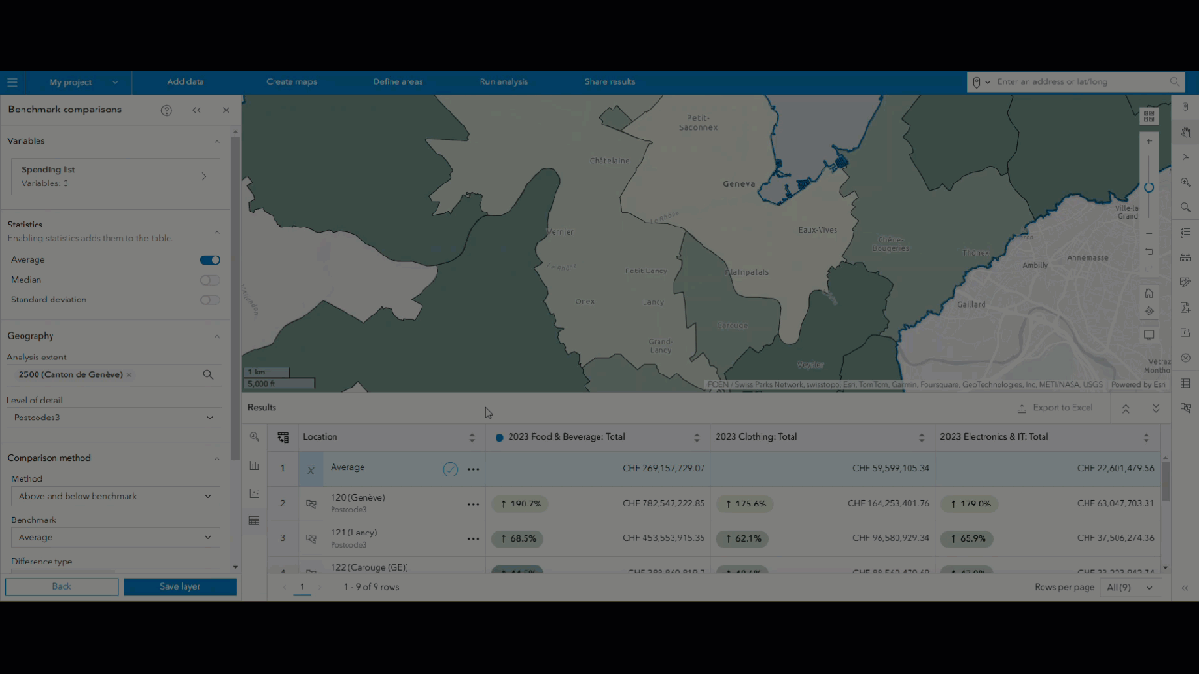Screen dimensions: 1199x674
Task: Enable the Median statistic
Action: click(x=210, y=279)
